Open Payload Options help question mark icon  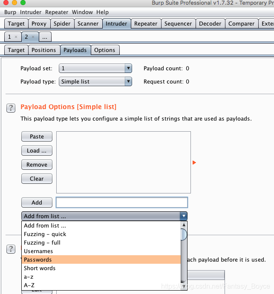click(x=11, y=108)
